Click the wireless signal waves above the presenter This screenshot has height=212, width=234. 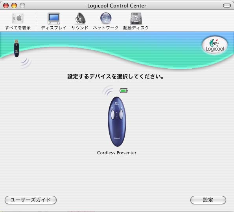108,91
